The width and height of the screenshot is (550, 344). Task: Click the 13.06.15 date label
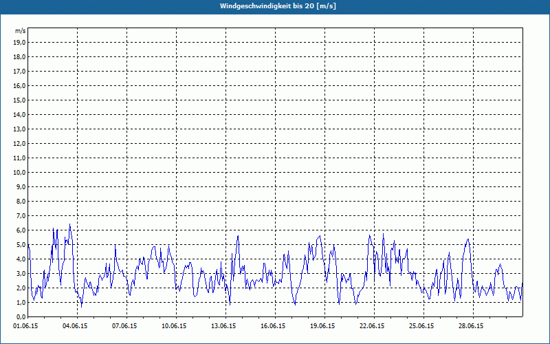[223, 325]
